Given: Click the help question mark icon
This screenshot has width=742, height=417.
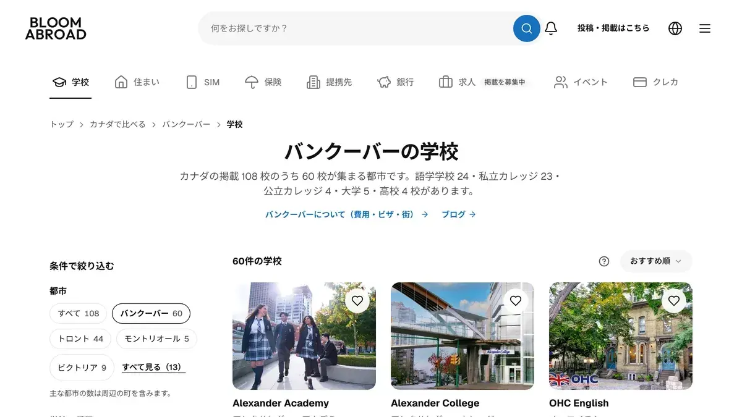Looking at the screenshot, I should (604, 261).
